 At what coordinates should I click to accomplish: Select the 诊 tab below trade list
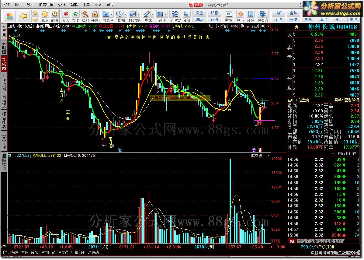[x=300, y=241]
